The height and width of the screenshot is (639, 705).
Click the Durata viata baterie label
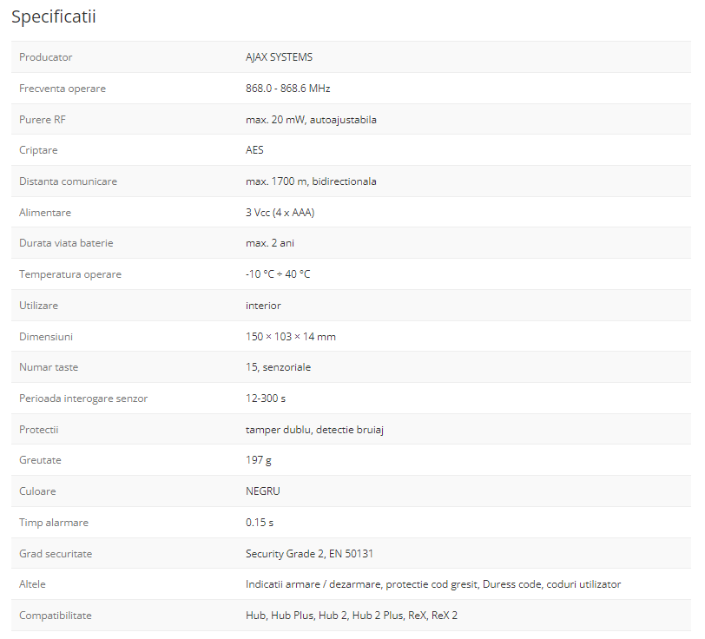[x=66, y=243]
